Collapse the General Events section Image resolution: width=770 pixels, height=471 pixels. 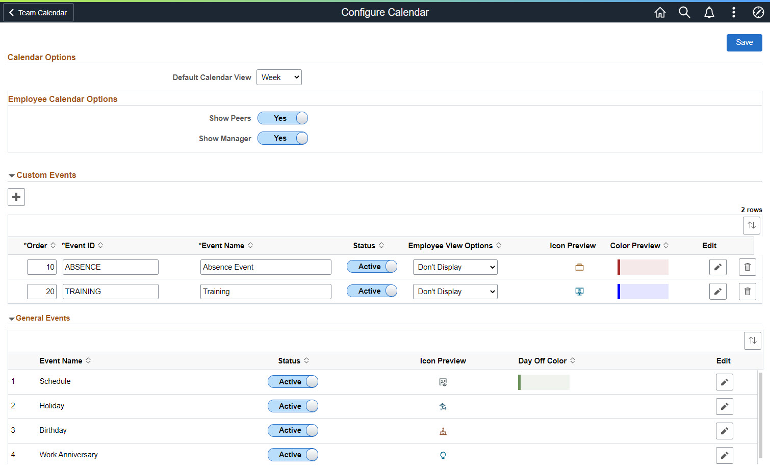pyautogui.click(x=12, y=319)
